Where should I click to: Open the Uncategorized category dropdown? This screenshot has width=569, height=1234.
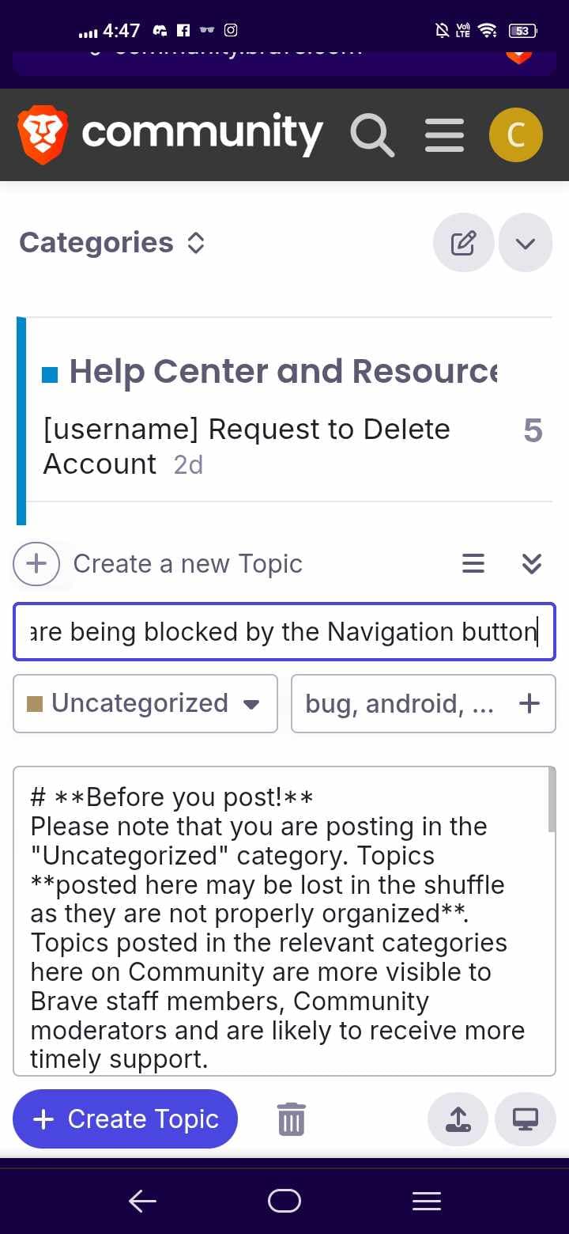coord(145,703)
